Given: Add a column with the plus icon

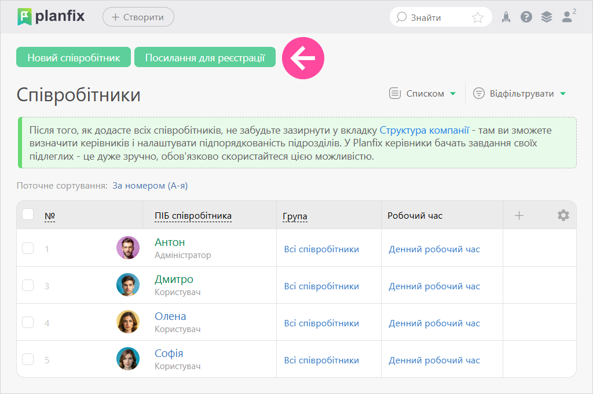Looking at the screenshot, I should pos(519,215).
